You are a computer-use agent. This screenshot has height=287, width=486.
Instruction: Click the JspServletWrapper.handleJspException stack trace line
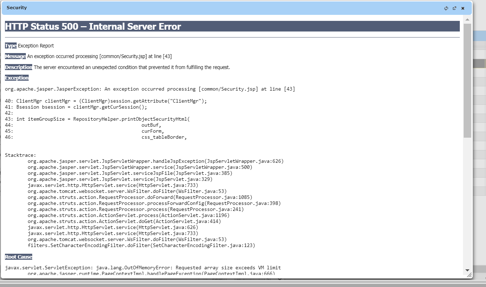click(x=155, y=161)
